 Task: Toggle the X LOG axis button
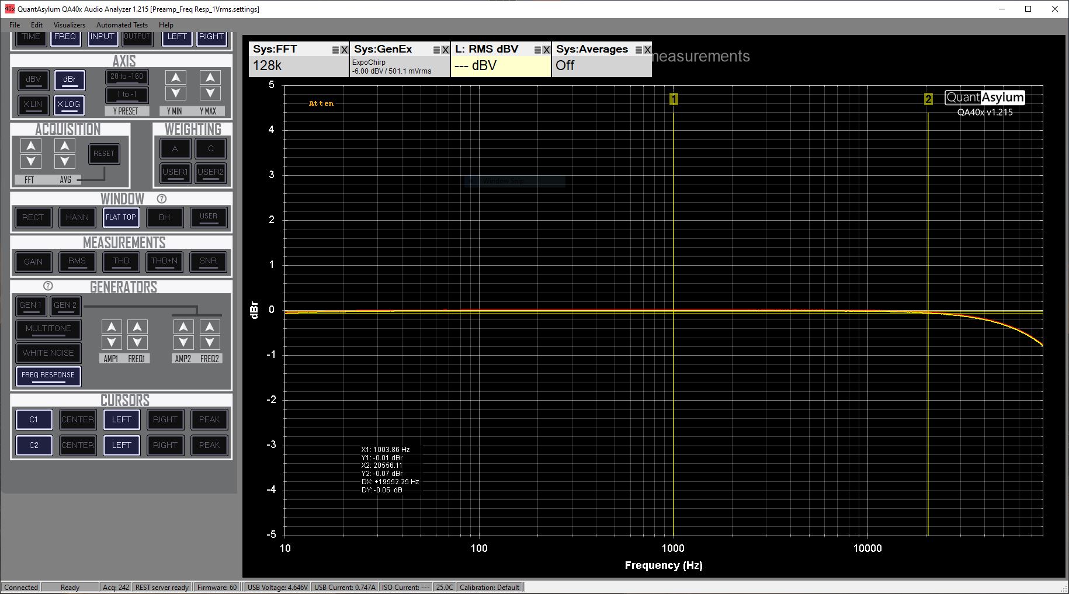pos(69,105)
